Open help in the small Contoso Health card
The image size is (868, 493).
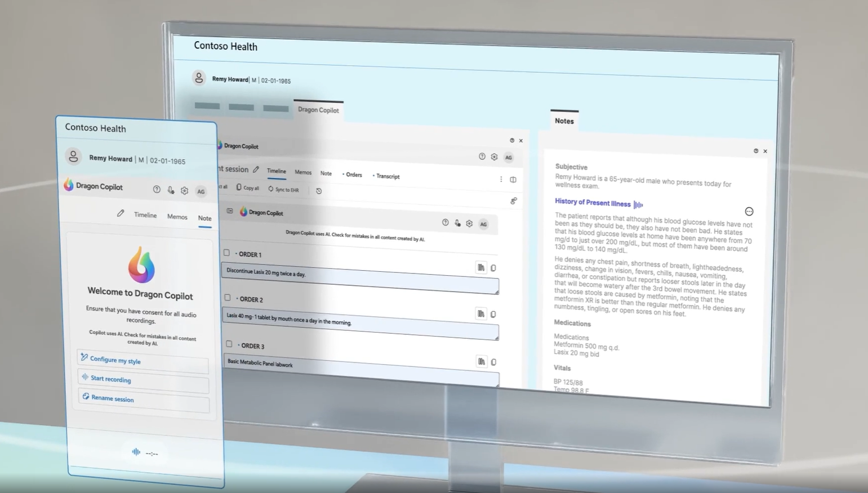point(157,190)
